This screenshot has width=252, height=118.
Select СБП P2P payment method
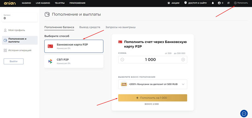click(74, 61)
